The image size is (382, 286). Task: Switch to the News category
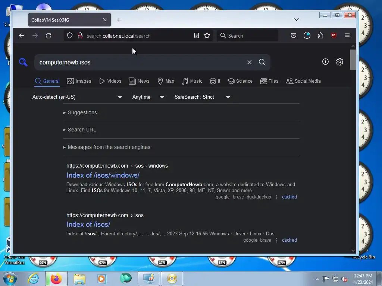(x=139, y=81)
